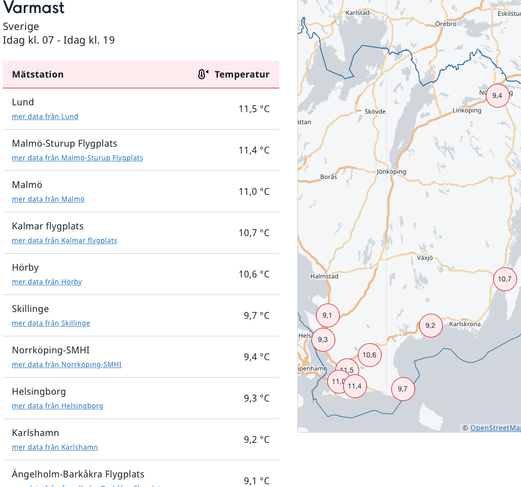
Task: Select the 10,7 marker at Kalmar
Action: coord(504,279)
